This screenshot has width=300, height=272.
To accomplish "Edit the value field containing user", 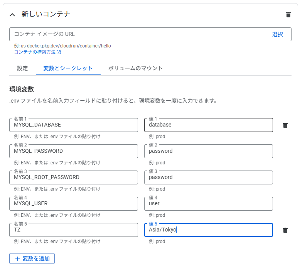I will tap(209, 204).
